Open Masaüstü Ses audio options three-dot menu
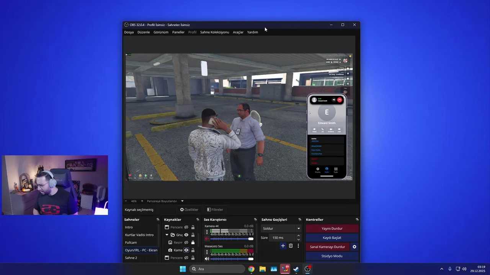The image size is (490, 275). coord(207,252)
